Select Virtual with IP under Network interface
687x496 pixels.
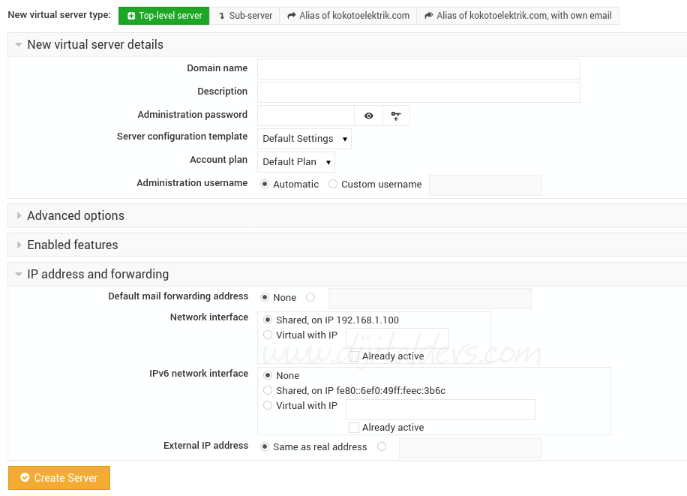(x=268, y=335)
